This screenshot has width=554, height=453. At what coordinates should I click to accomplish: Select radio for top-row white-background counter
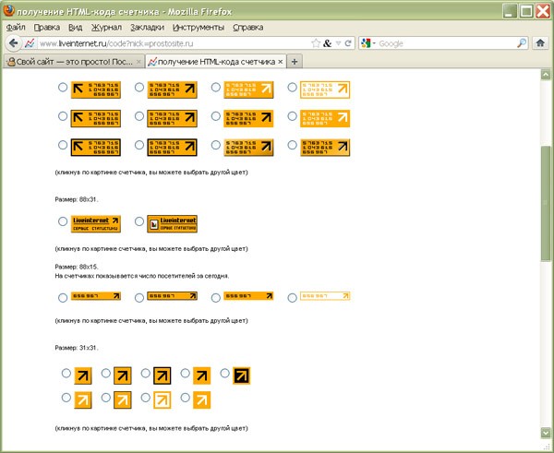(x=292, y=88)
